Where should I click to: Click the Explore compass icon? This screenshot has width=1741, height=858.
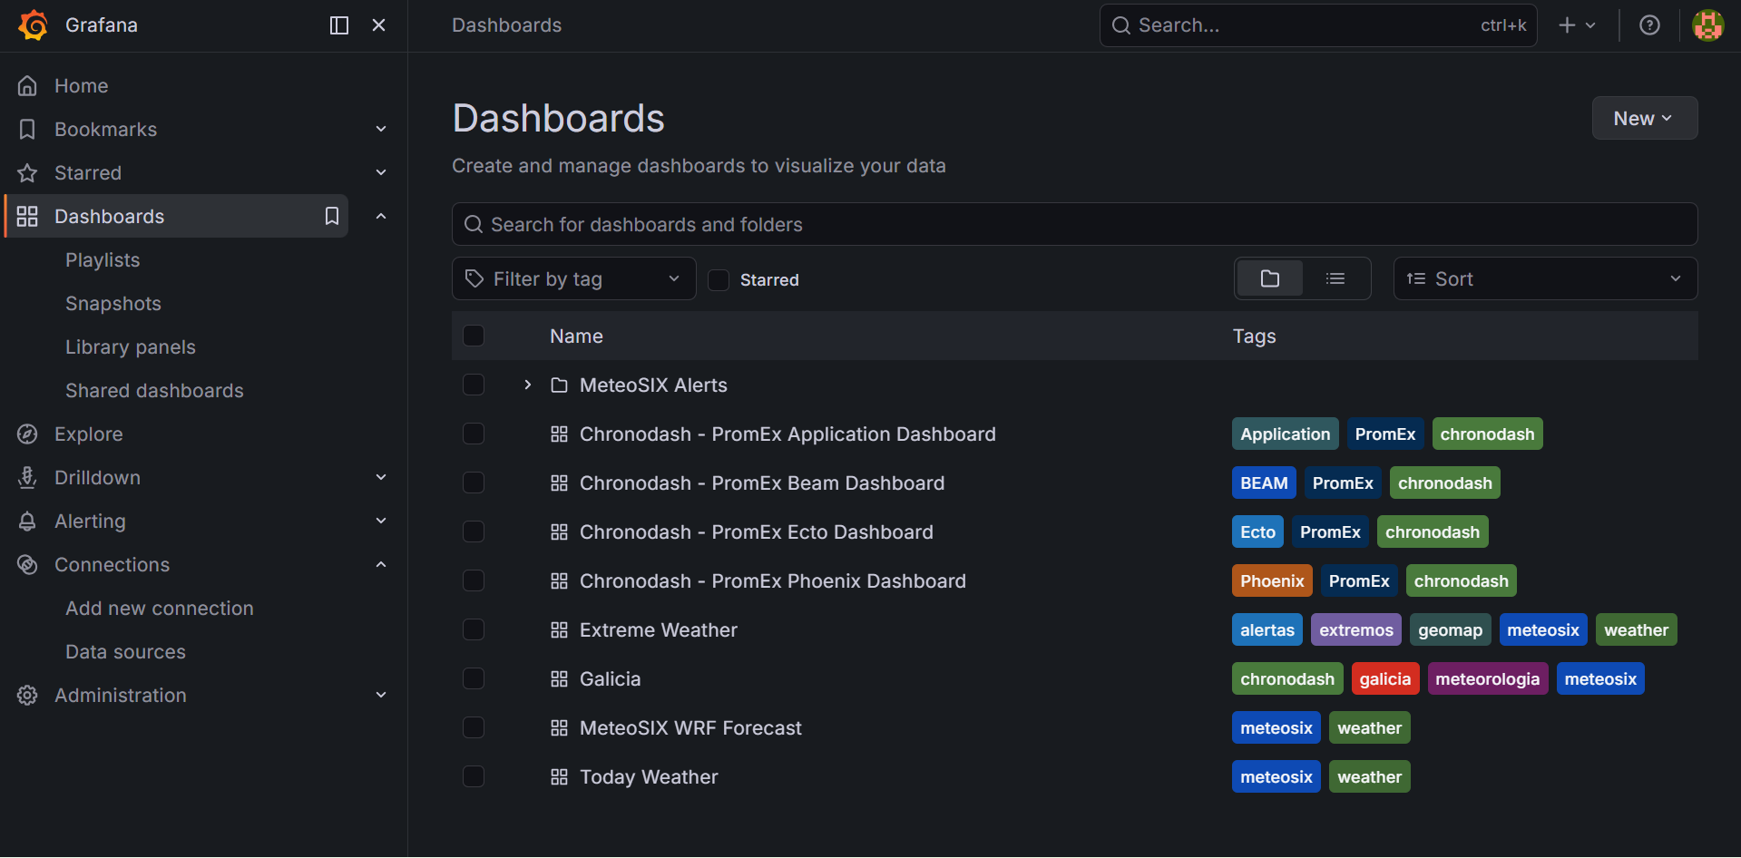27,434
